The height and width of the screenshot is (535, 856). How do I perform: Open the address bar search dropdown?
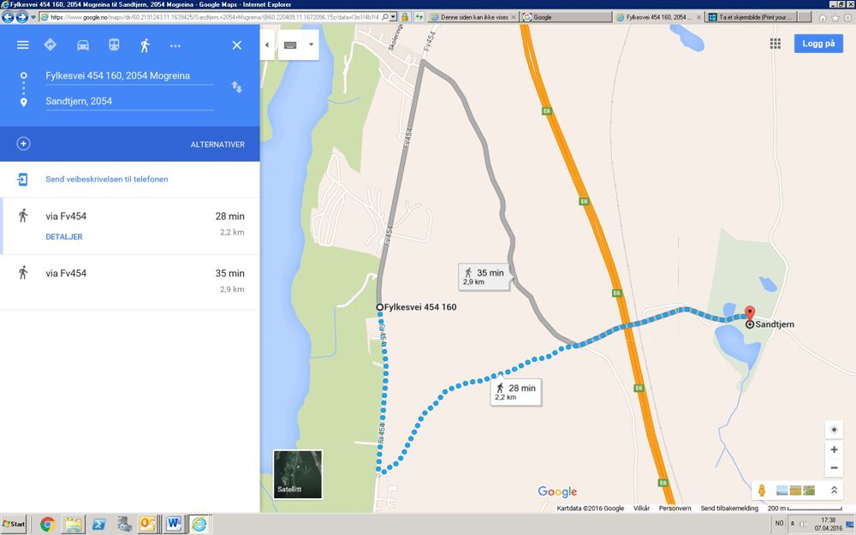393,17
